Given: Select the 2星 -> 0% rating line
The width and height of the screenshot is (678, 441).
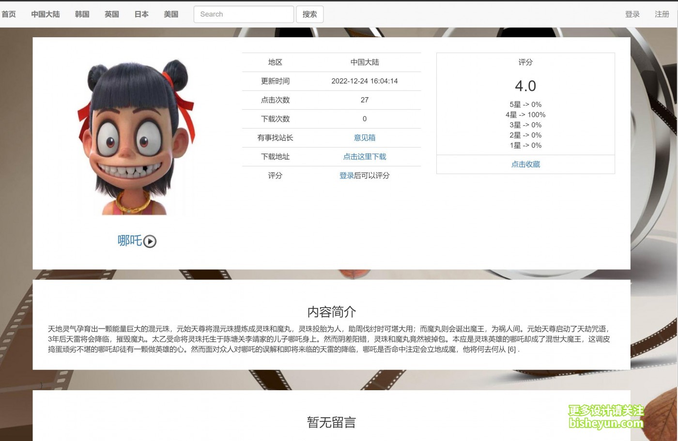Looking at the screenshot, I should point(525,135).
